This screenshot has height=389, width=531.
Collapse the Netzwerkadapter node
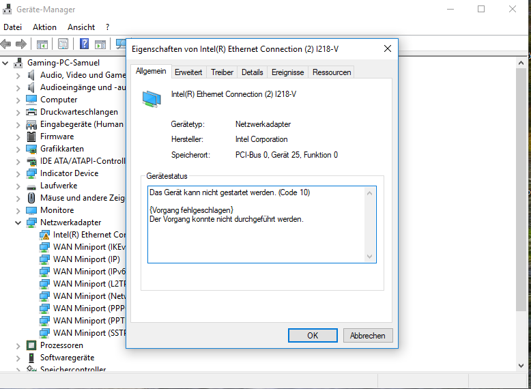tap(18, 222)
